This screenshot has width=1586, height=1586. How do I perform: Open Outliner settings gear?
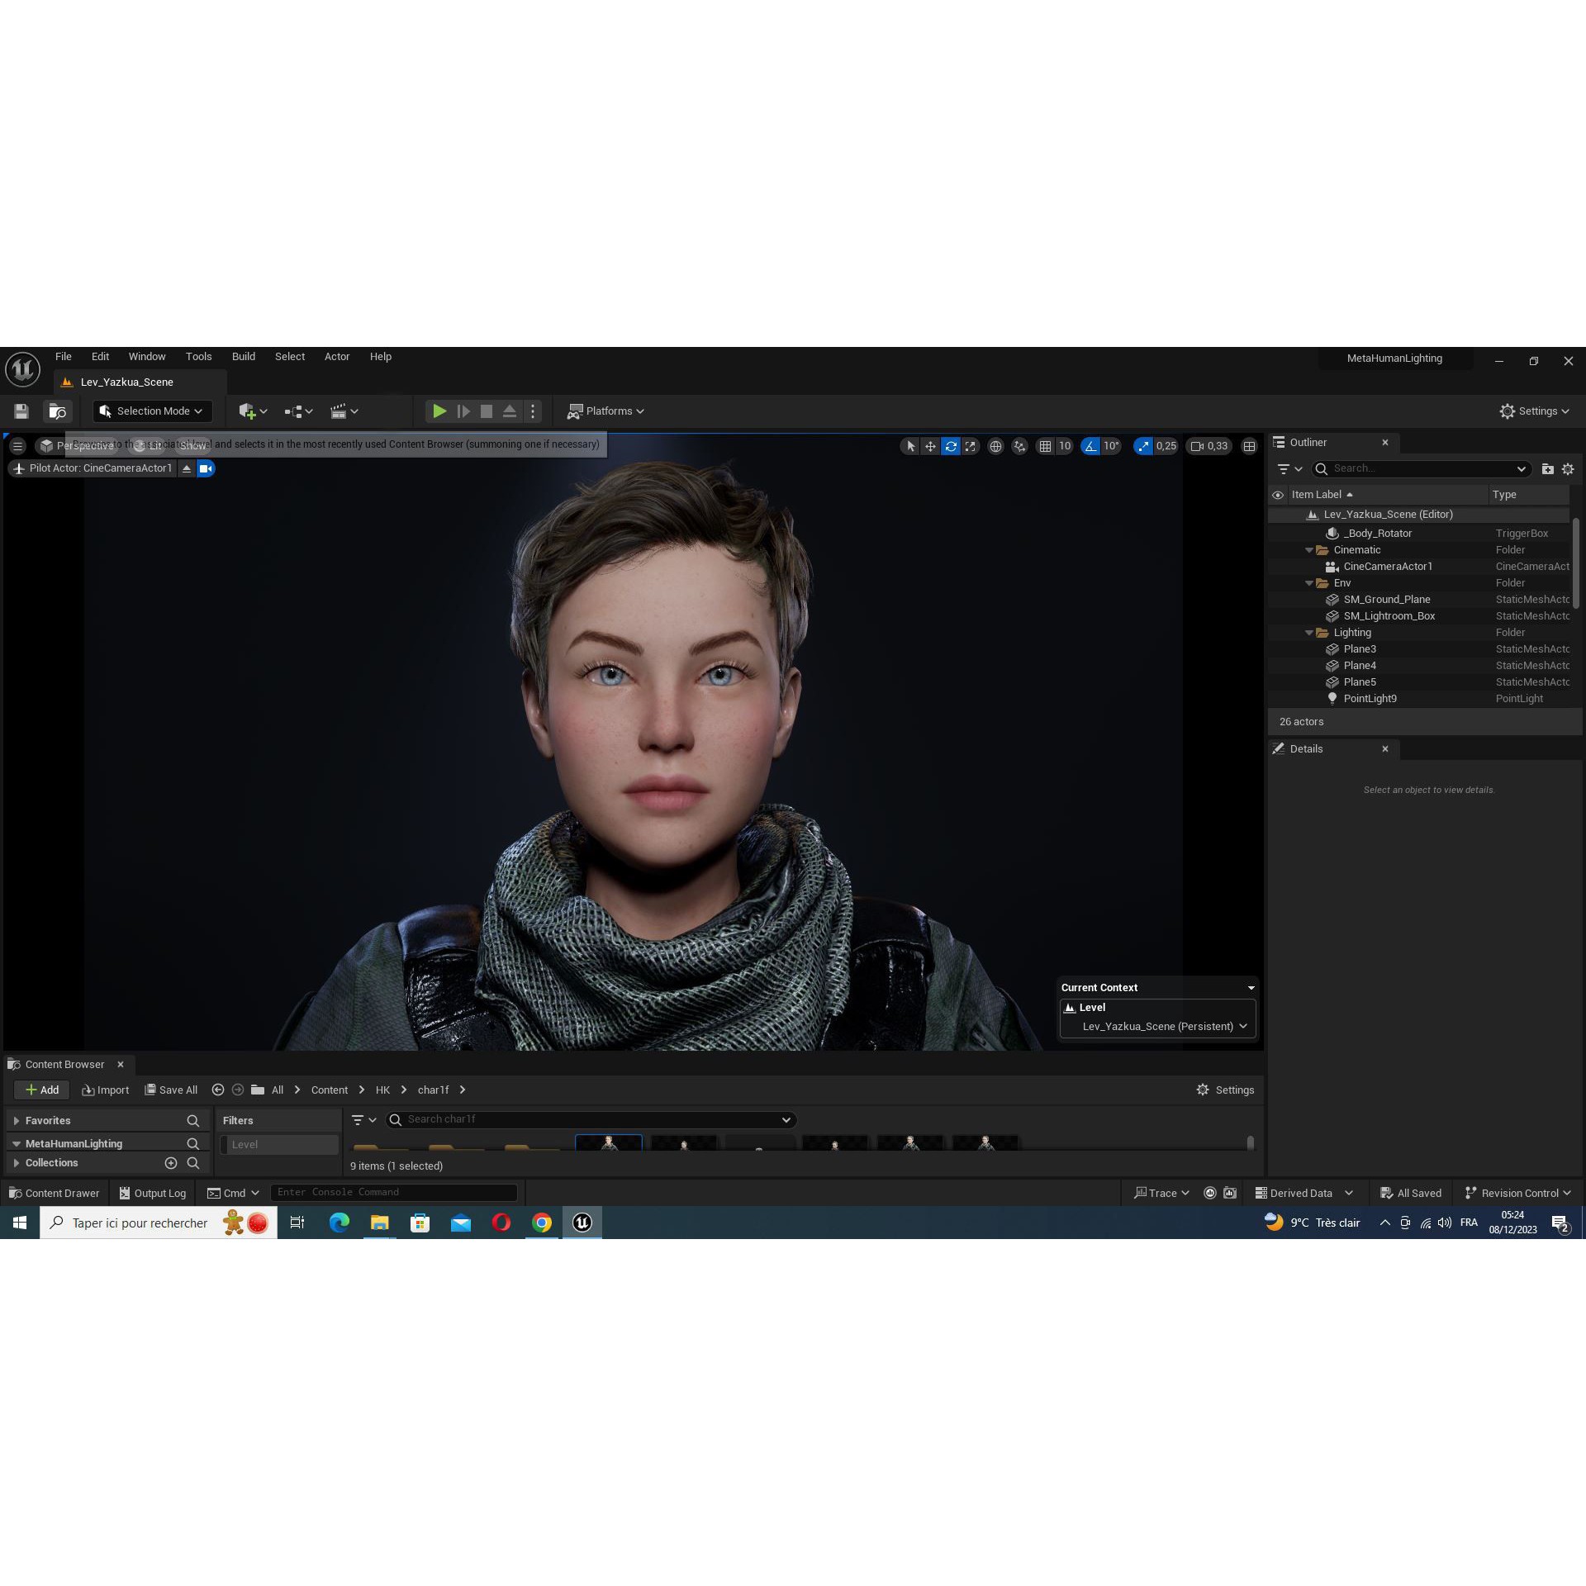(1568, 468)
